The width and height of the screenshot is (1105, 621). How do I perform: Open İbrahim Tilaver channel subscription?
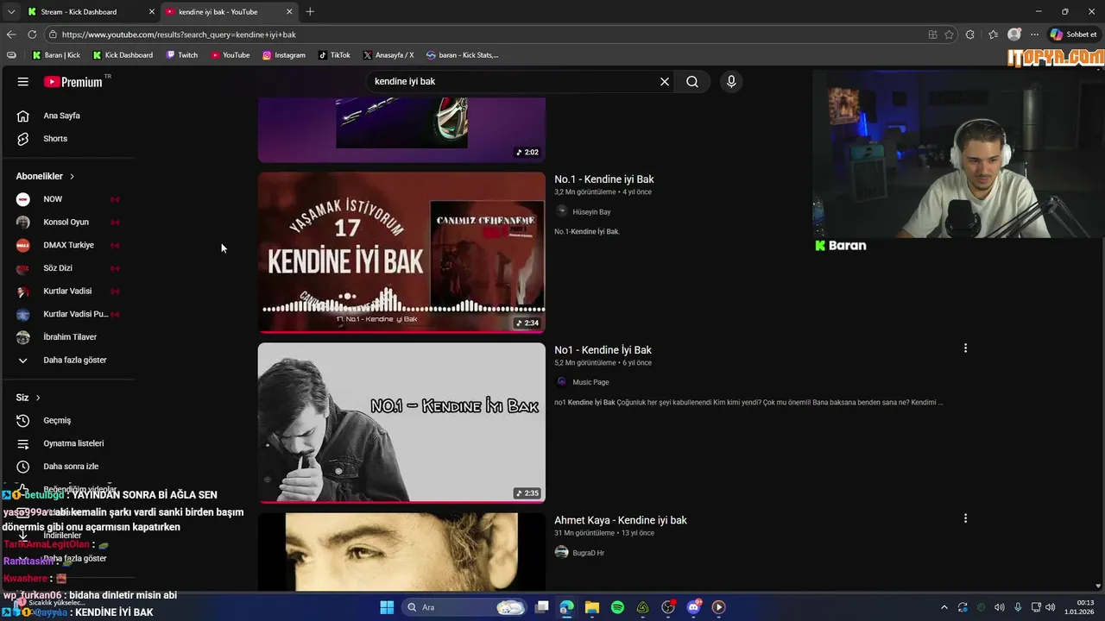[69, 337]
